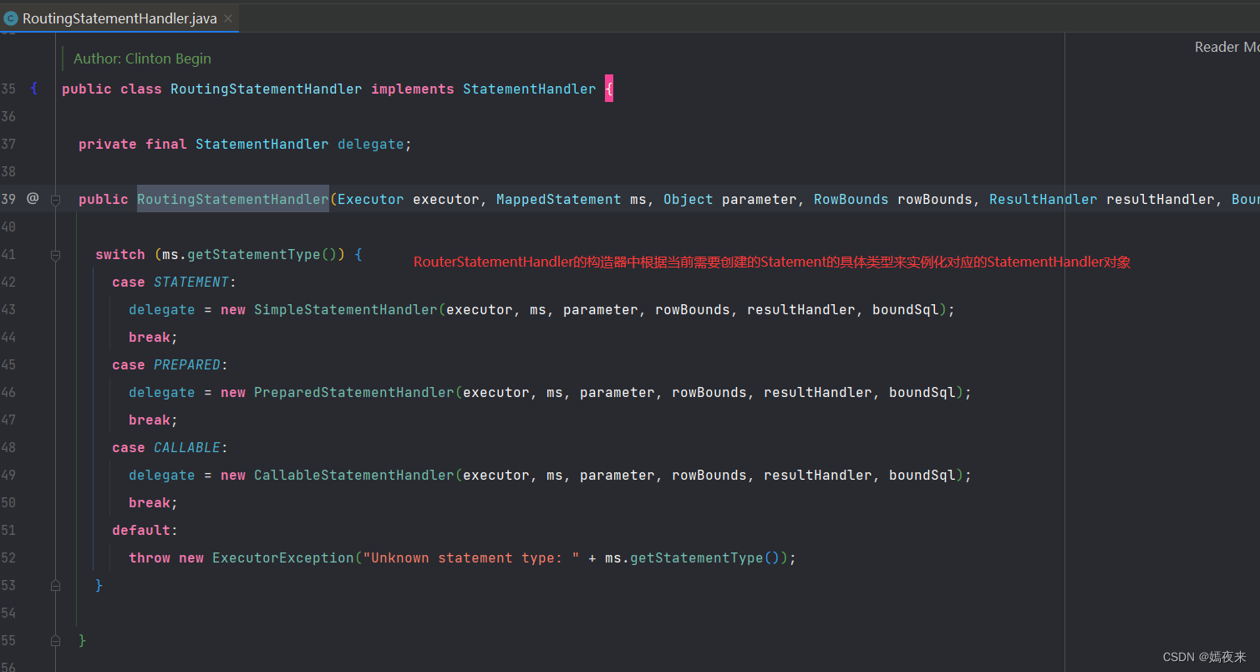Click the "Author: Clinton Begin" doc comment
Screen dimensions: 1260x672
pos(142,59)
